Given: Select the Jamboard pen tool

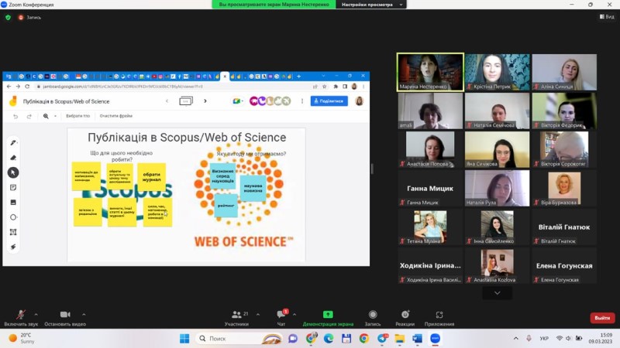Looking at the screenshot, I should pyautogui.click(x=13, y=142).
